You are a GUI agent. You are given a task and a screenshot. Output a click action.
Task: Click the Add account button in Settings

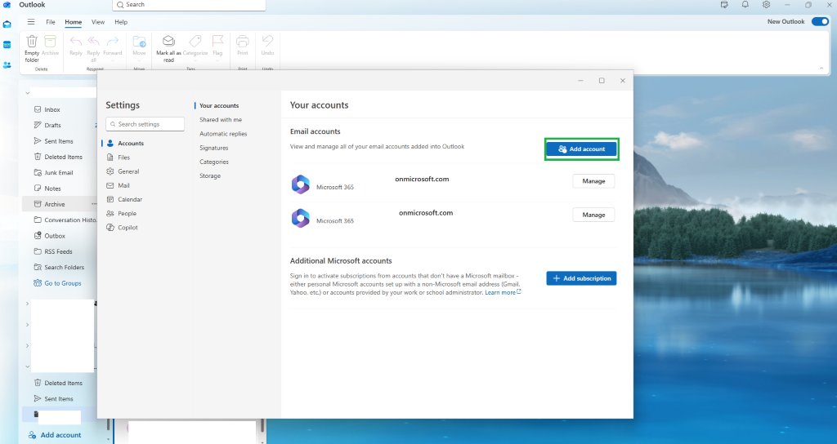(x=581, y=149)
